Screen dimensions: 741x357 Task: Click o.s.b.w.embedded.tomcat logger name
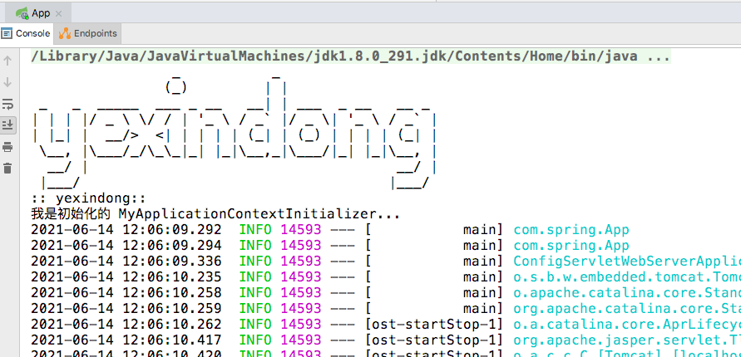(x=627, y=276)
